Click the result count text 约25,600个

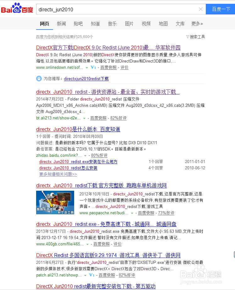[x=83, y=37]
